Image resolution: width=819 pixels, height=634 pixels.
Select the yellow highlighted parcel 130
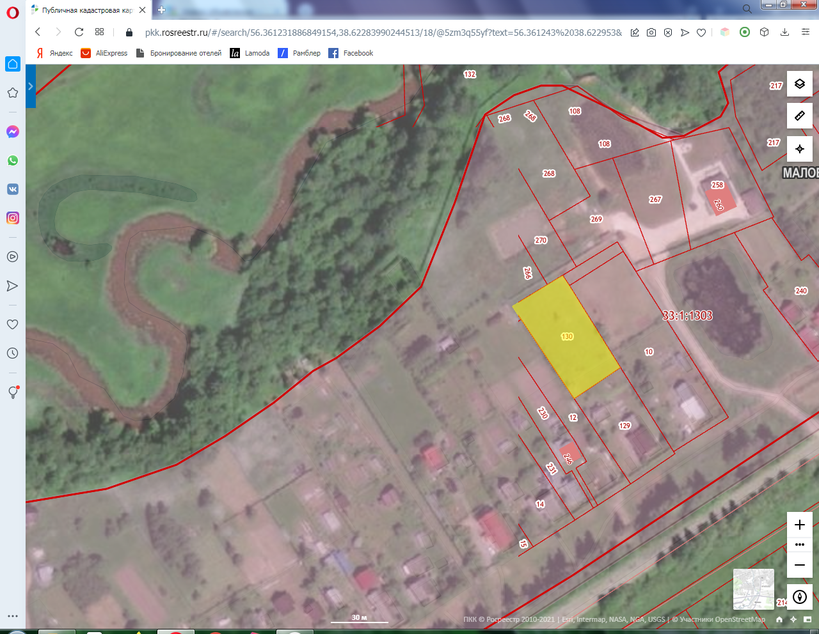tap(566, 337)
